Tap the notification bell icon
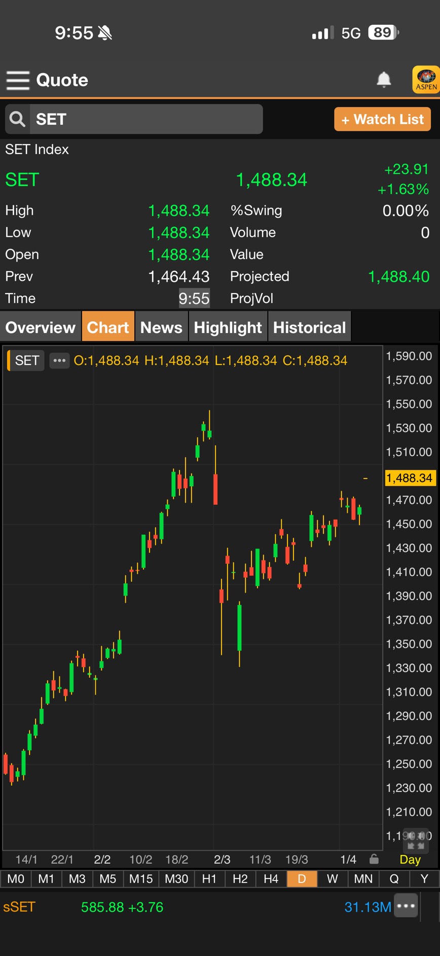 tap(384, 80)
